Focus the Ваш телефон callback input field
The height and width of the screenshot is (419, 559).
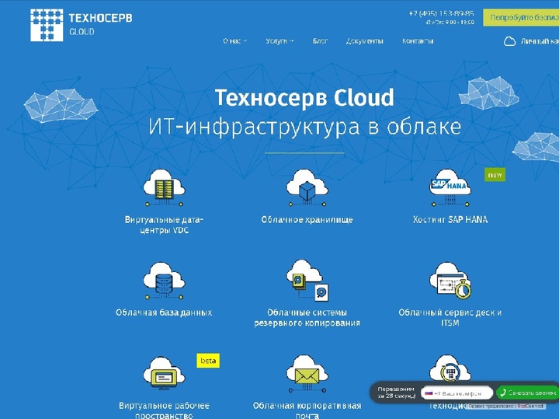point(457,393)
